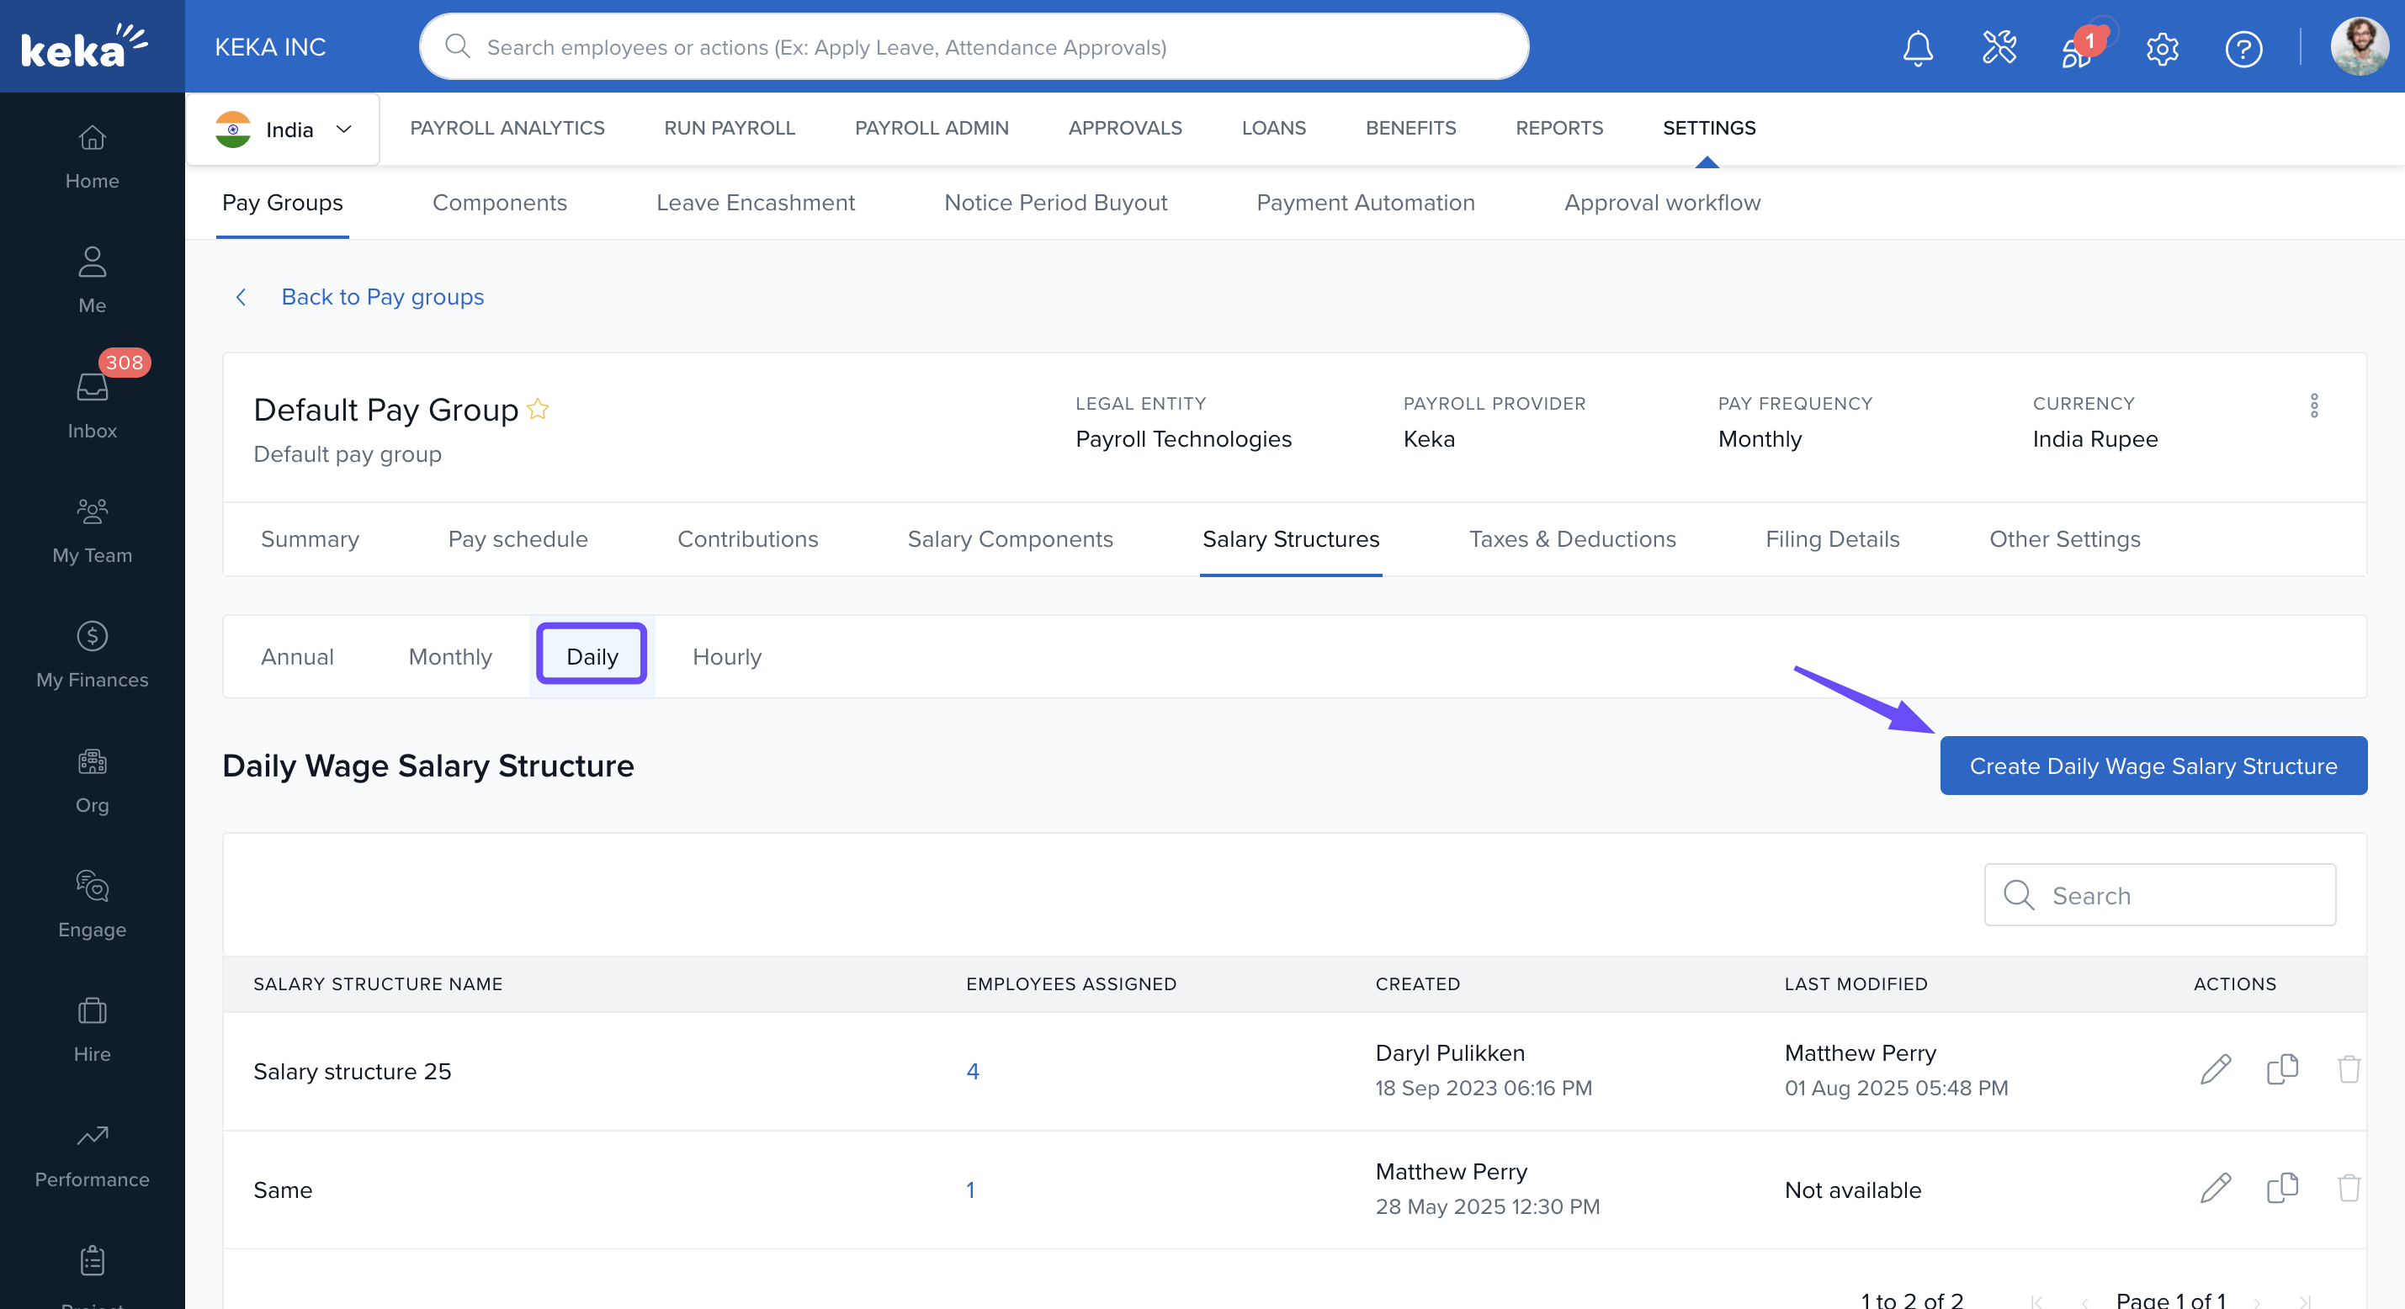This screenshot has width=2405, height=1309.
Task: Toggle the favorite star for Default Pay Group
Action: (x=538, y=409)
